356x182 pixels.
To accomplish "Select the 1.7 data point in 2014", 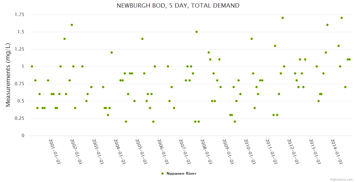I will tap(342, 18).
